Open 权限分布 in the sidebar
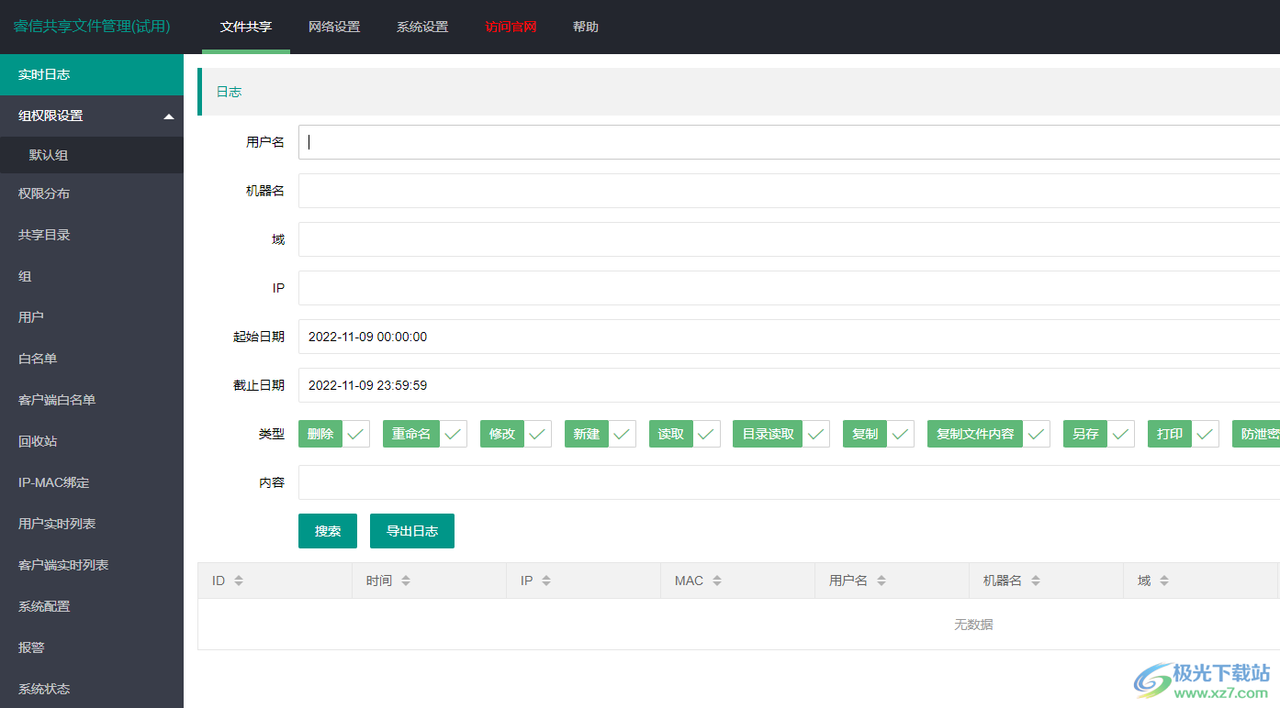 92,194
